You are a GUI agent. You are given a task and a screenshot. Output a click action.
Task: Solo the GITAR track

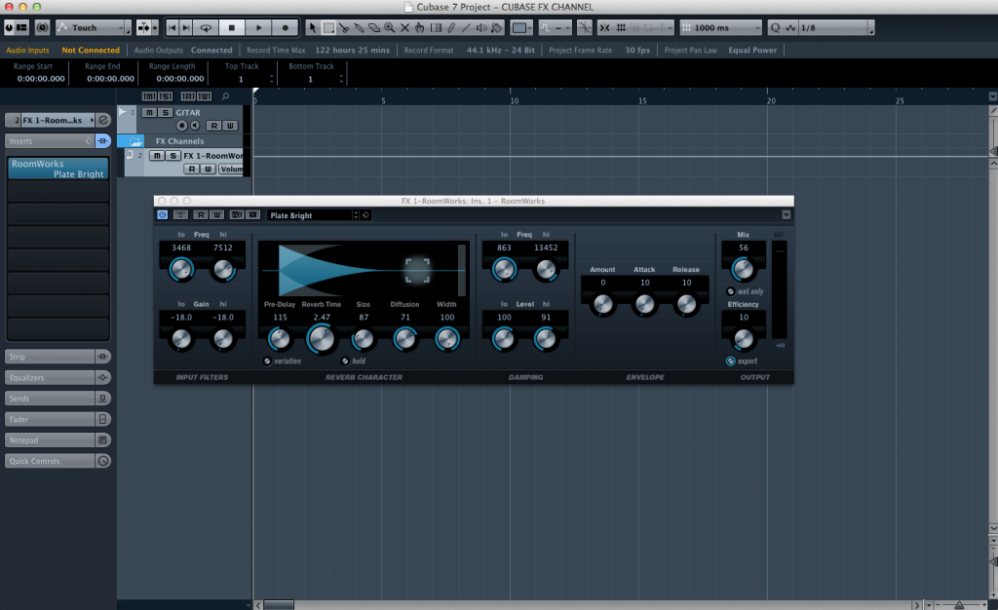click(165, 113)
